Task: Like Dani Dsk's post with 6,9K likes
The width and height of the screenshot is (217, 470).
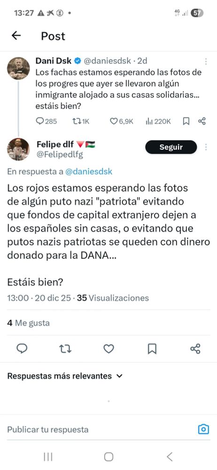Action: (121, 121)
